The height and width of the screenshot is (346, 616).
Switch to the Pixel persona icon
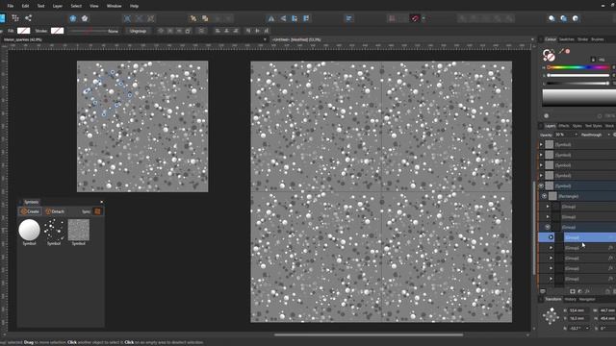(15, 18)
